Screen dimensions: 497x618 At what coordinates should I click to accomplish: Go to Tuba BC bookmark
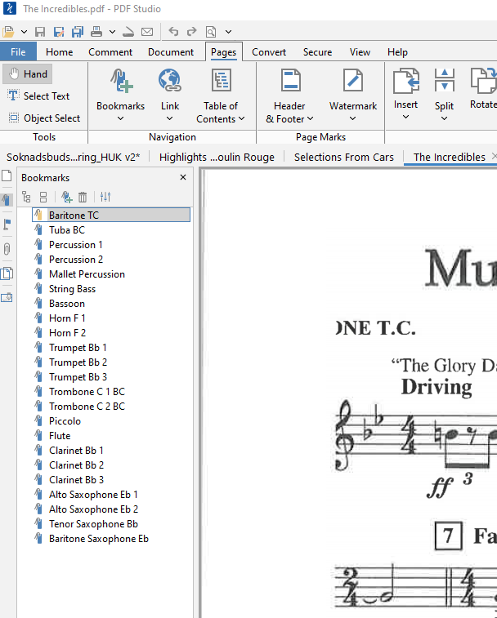click(x=67, y=229)
